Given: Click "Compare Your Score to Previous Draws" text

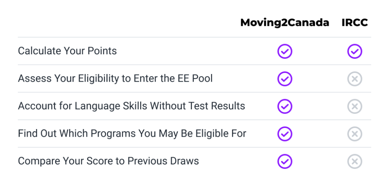Looking at the screenshot, I should (x=108, y=161).
